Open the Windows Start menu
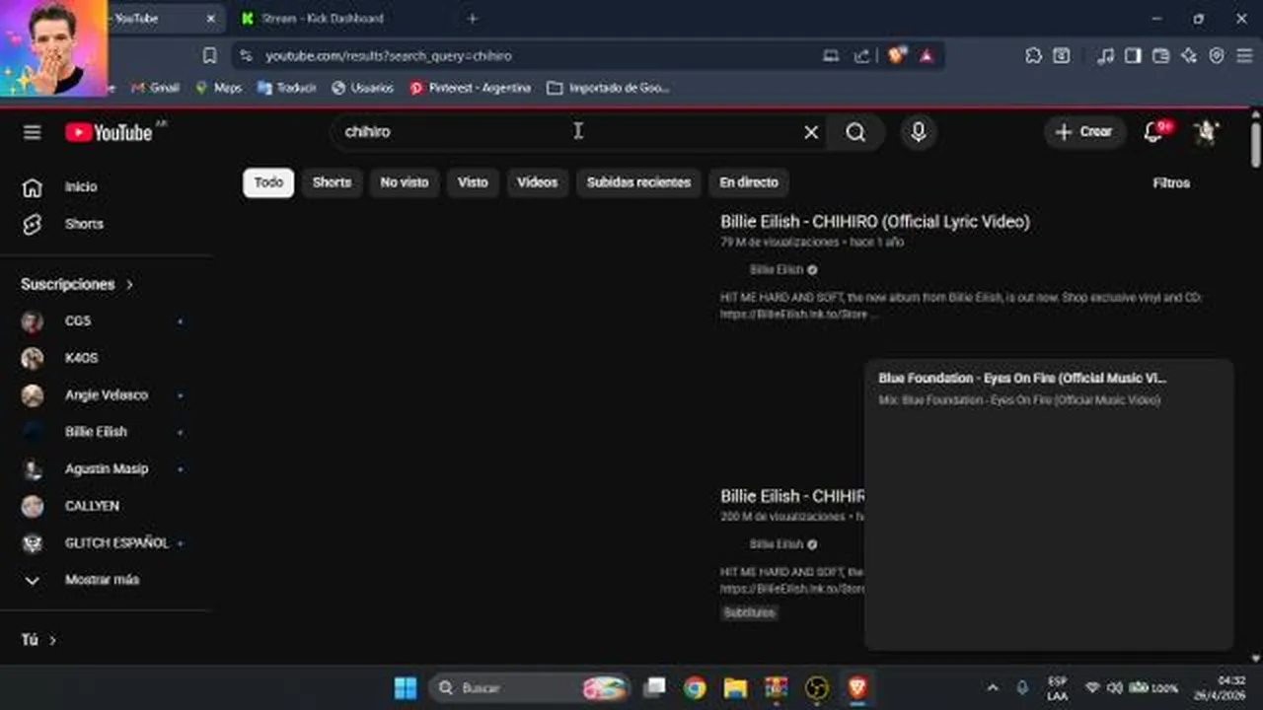 [x=406, y=688]
